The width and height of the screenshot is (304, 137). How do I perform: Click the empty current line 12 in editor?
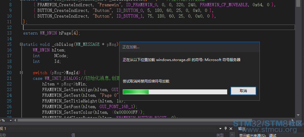tap(159, 27)
